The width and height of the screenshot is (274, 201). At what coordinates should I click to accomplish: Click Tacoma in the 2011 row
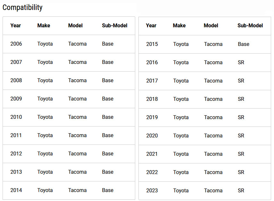(x=78, y=135)
